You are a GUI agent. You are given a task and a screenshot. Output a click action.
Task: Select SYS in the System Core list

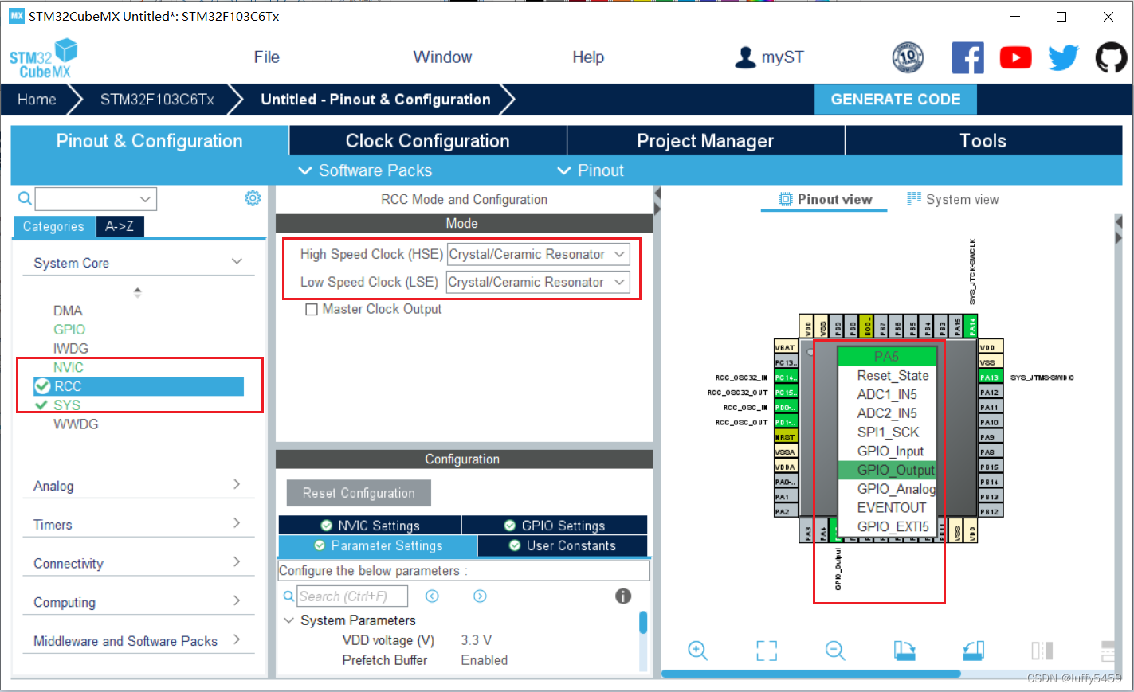click(x=67, y=405)
